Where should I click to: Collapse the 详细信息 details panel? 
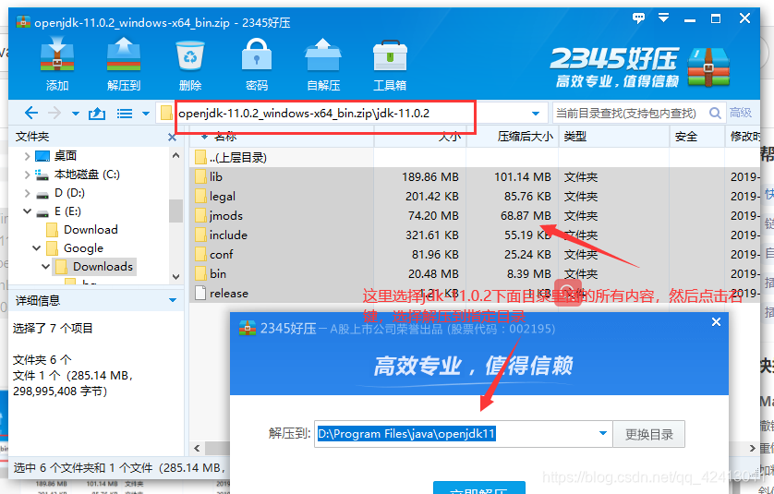click(173, 300)
